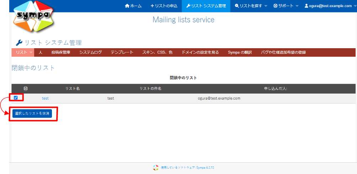Toggle the select-all checkbox in the table header
The width and height of the screenshot is (357, 174).
26,89
